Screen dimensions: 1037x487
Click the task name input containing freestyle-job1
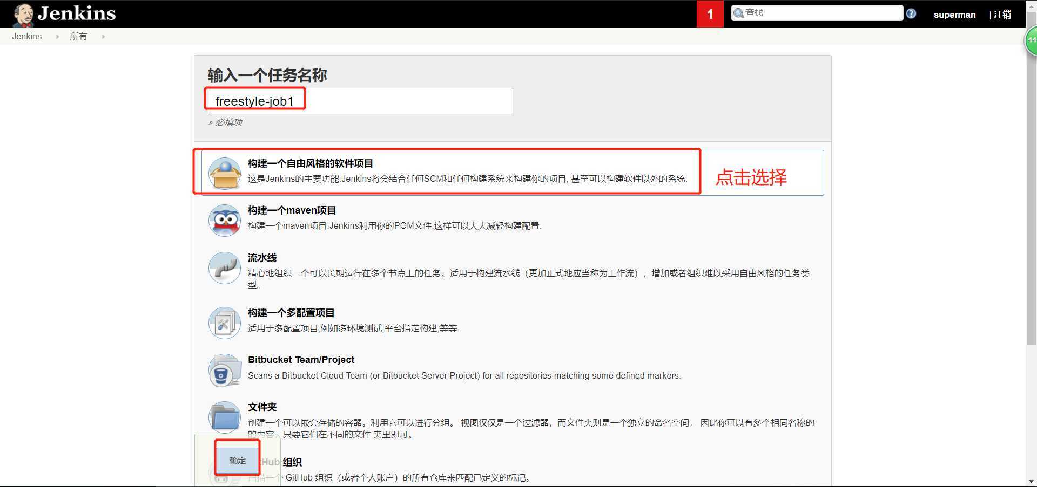pyautogui.click(x=360, y=101)
